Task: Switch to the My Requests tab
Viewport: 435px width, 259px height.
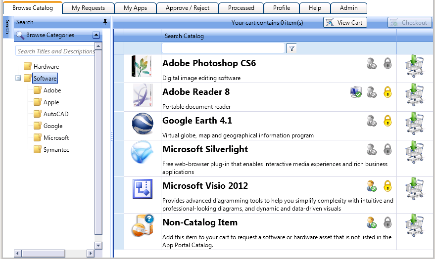Action: (88, 8)
